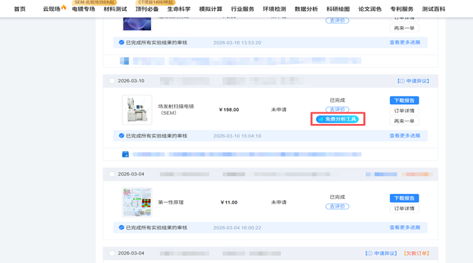Click the 云现场 flame icon

tap(63, 7)
